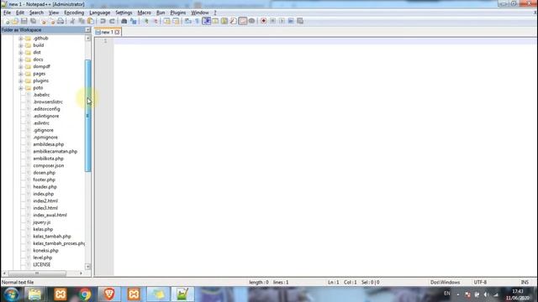
Task: Click the Close document toolbar icon
Action: 43,21
